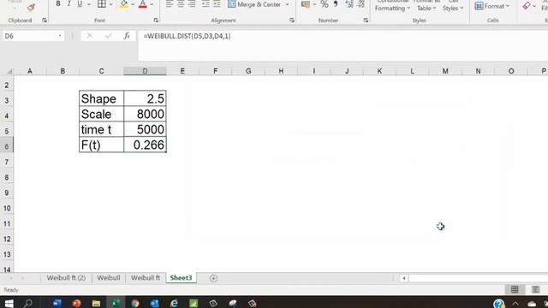The image size is (548, 308).
Task: Apply the red font color
Action: coord(143,4)
